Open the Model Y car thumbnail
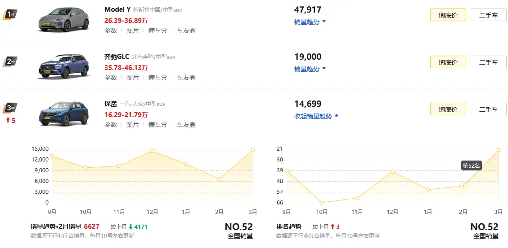Image resolution: width=508 pixels, height=248 pixels. 64,20
